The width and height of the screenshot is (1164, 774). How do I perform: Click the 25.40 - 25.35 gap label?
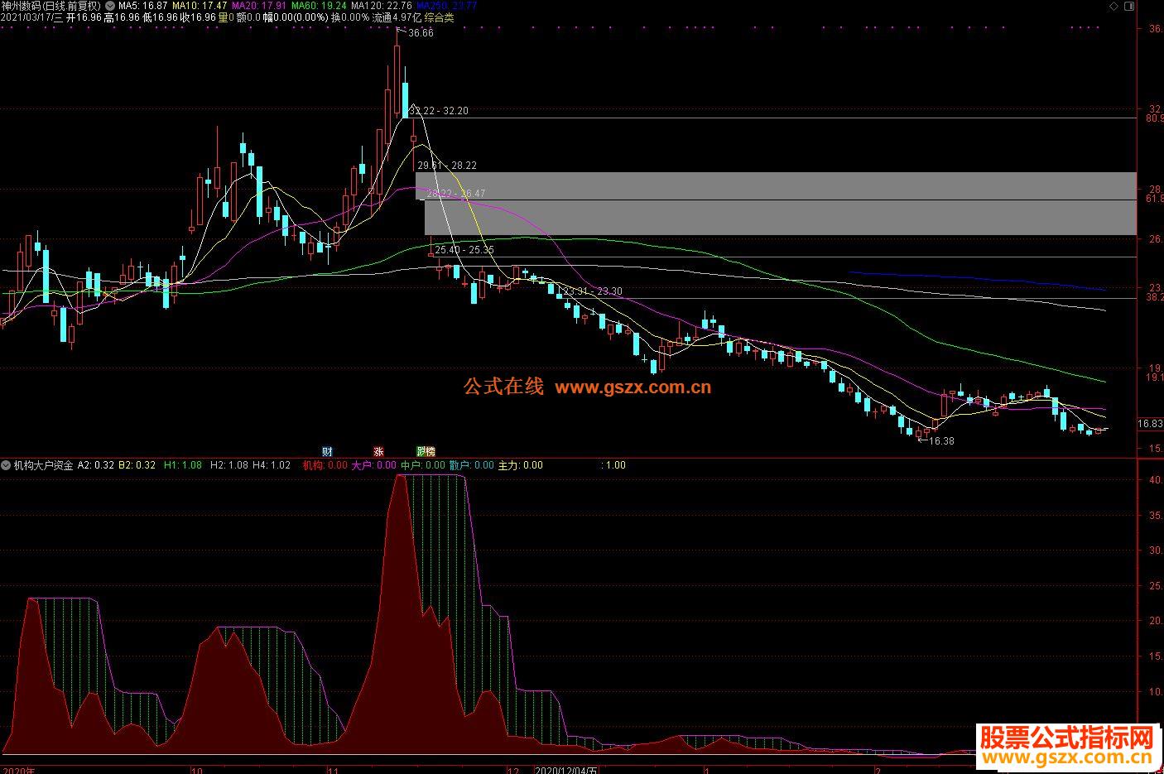(464, 250)
